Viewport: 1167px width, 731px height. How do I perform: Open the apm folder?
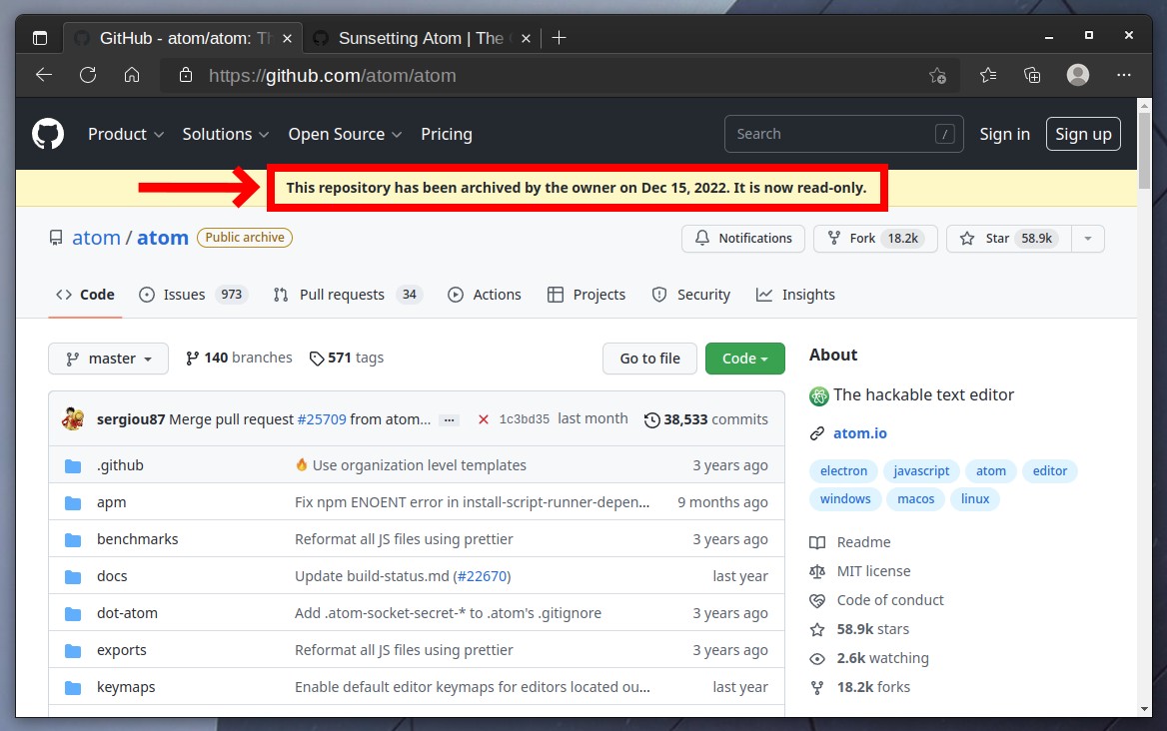(x=112, y=502)
